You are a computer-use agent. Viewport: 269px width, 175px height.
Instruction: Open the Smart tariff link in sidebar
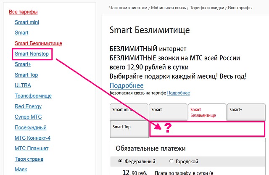[x=21, y=33]
